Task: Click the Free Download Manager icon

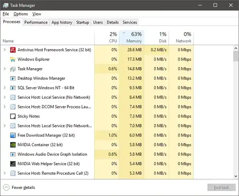Action: 13,135
